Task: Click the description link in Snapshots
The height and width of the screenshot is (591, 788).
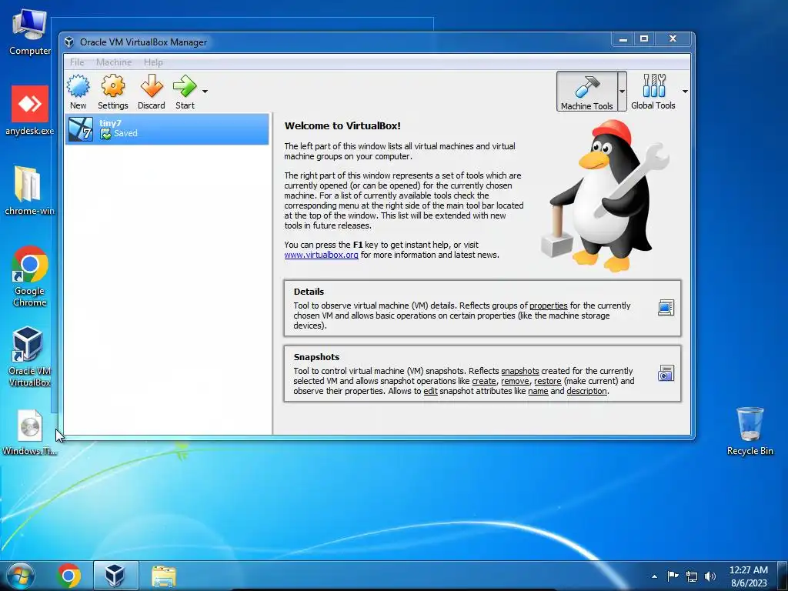Action: coord(587,391)
